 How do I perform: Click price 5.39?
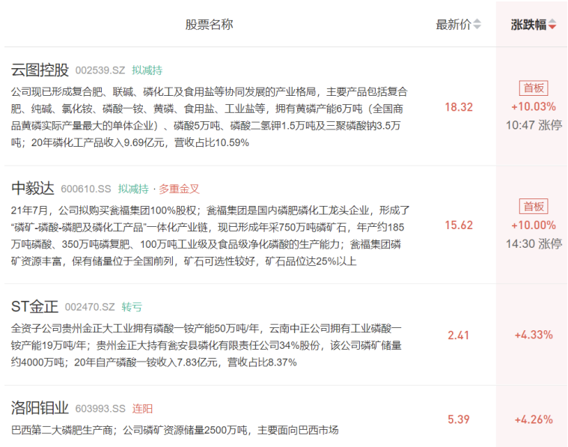tap(458, 419)
